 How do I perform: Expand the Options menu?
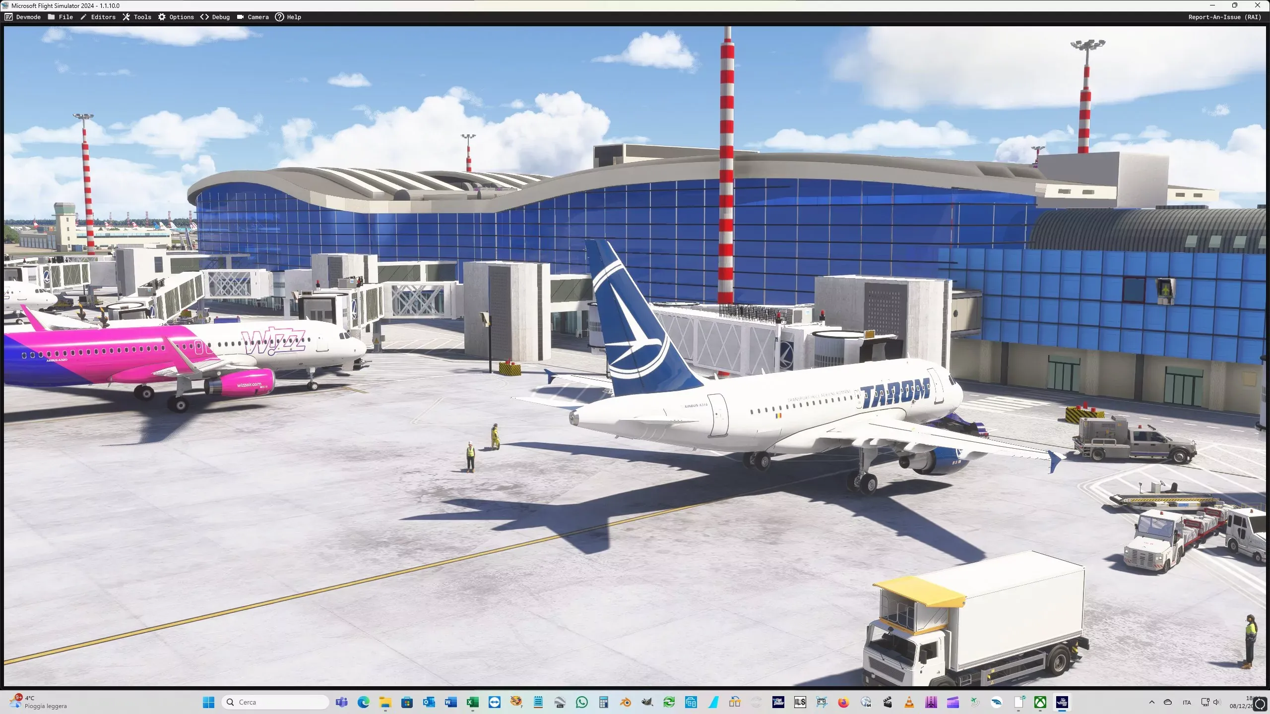click(x=176, y=17)
